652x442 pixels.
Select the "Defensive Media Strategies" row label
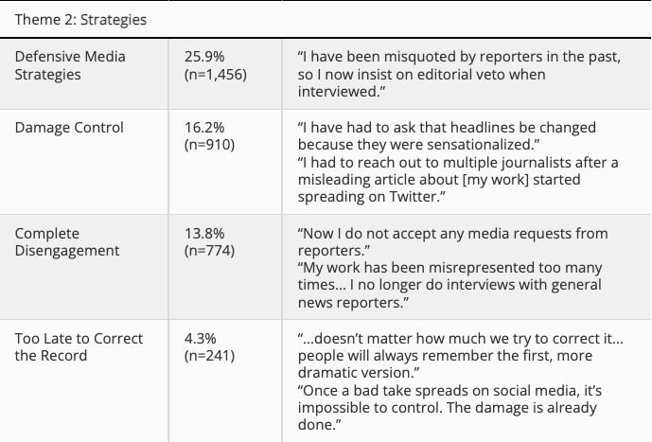pos(70,65)
